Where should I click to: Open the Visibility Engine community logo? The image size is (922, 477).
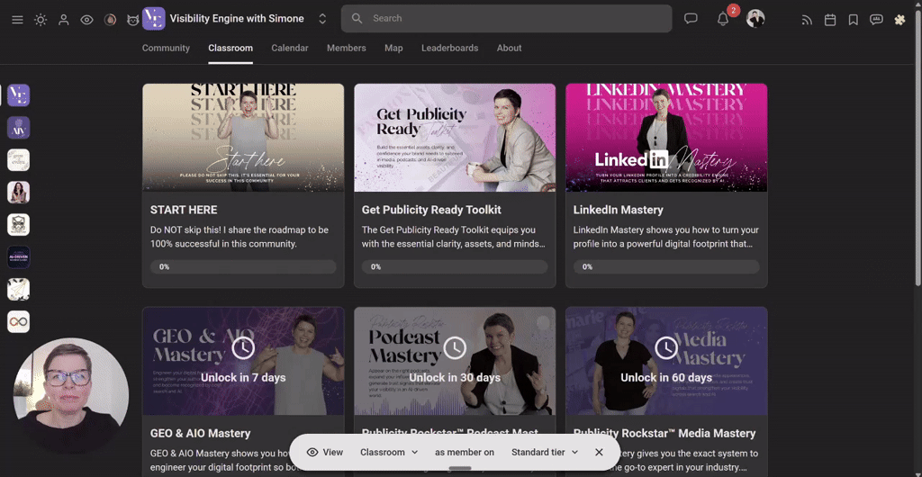(153, 19)
